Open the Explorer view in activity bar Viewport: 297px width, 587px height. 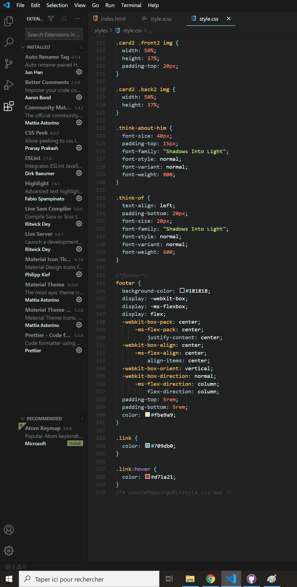click(x=9, y=21)
